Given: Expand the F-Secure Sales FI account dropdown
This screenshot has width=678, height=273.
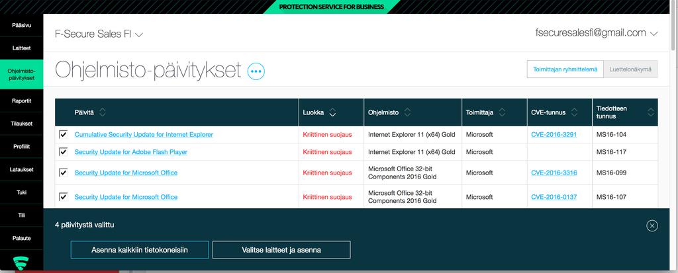Looking at the screenshot, I should tap(99, 34).
